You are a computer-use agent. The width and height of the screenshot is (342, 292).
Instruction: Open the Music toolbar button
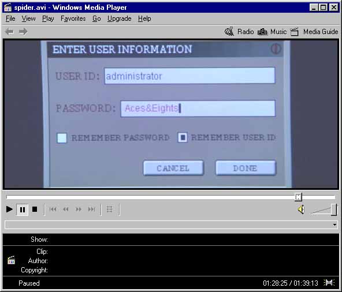click(x=272, y=32)
